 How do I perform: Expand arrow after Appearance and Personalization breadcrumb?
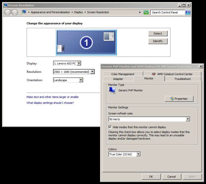(x=72, y=12)
